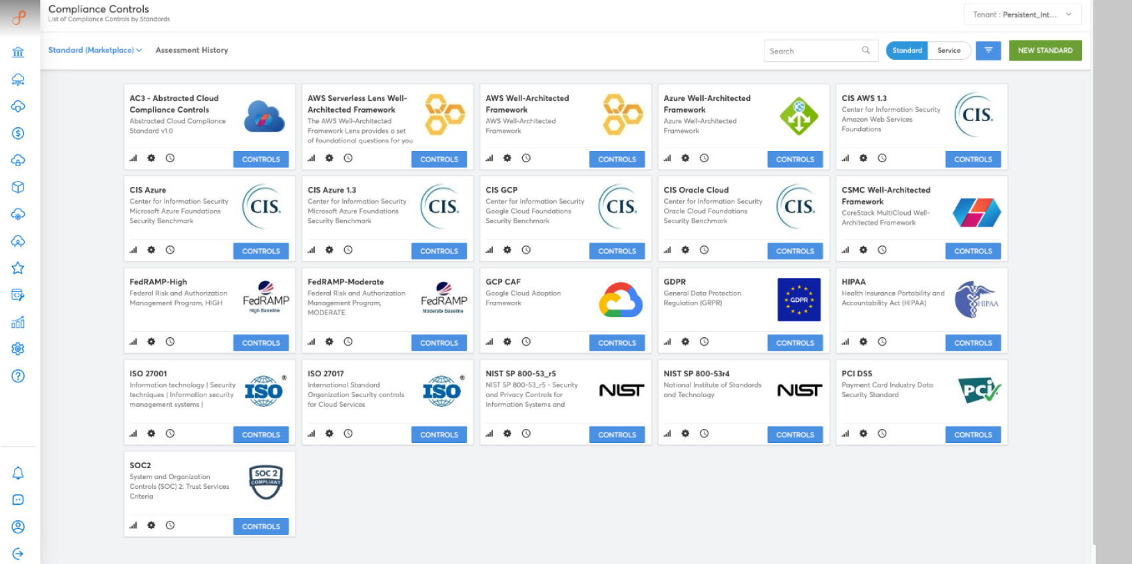Switch view to Standard toggle
This screenshot has width=1132, height=564.
(907, 51)
